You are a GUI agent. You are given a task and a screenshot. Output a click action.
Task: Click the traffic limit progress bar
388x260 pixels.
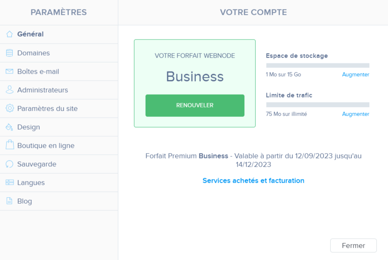(317, 104)
